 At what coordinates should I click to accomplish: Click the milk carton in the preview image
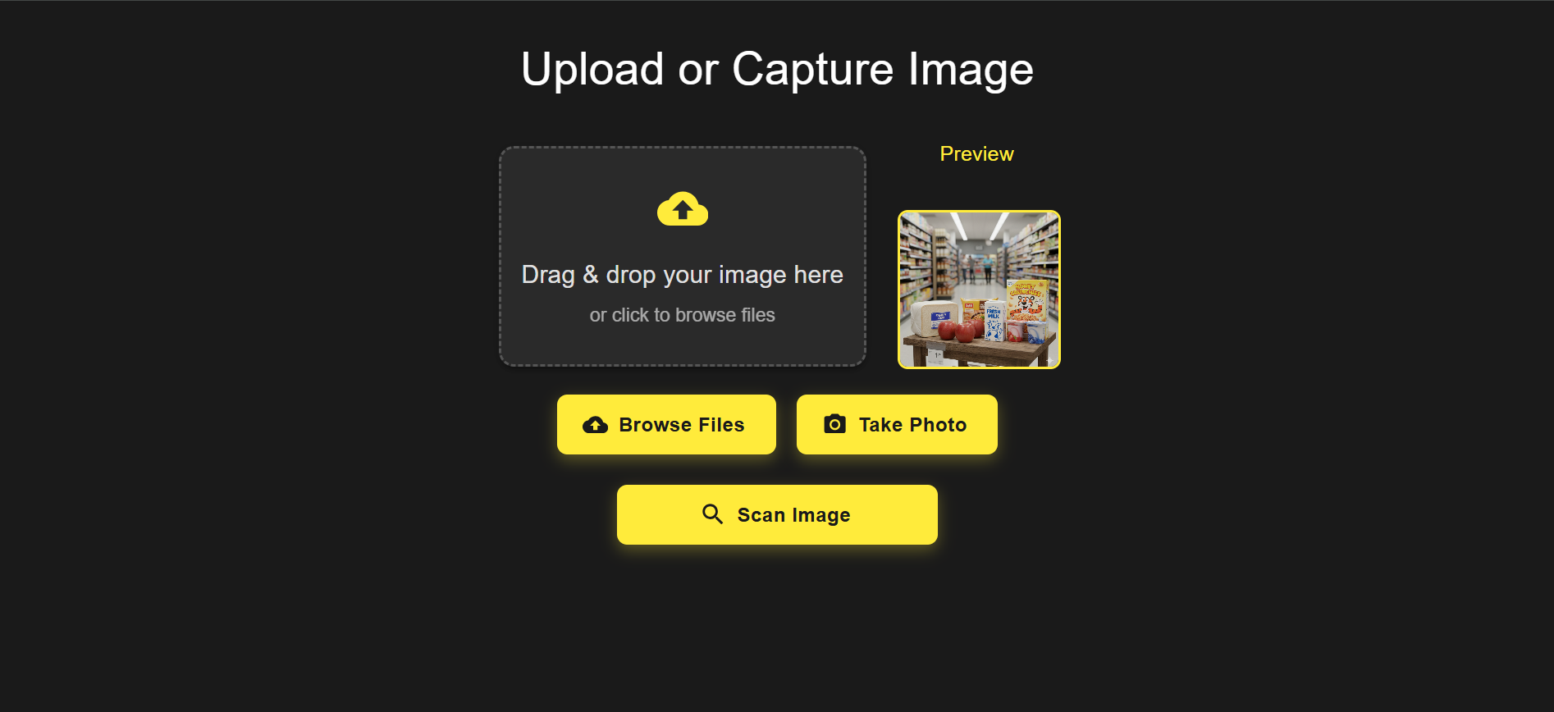[994, 321]
